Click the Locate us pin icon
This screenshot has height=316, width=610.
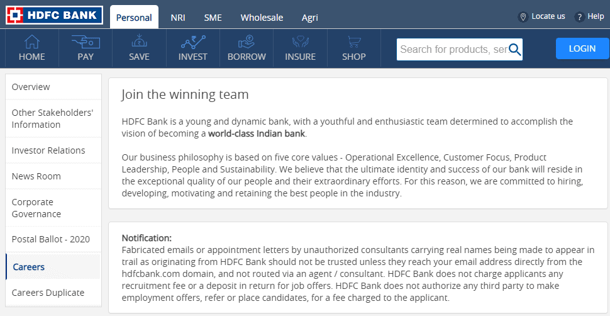(523, 17)
